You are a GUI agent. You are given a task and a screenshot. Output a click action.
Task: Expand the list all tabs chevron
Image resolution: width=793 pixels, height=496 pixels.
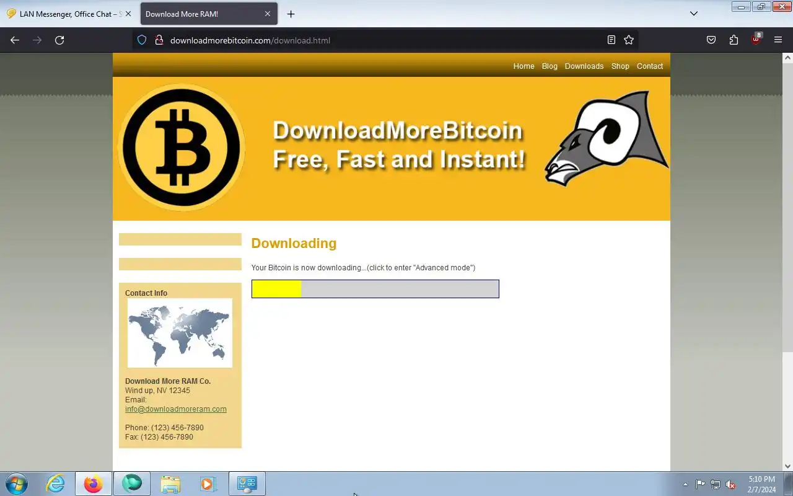(694, 14)
